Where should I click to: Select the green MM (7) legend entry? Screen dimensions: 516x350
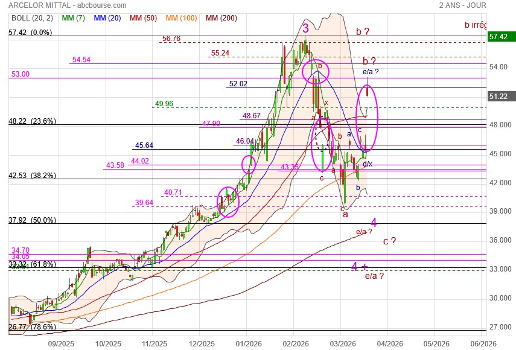(74, 18)
